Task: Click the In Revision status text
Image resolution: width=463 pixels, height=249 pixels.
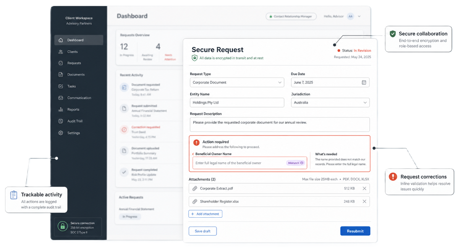Action: tap(362, 50)
